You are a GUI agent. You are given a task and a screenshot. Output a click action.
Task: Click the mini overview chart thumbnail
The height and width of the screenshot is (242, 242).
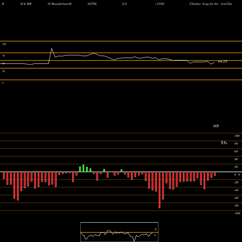pos(120,232)
